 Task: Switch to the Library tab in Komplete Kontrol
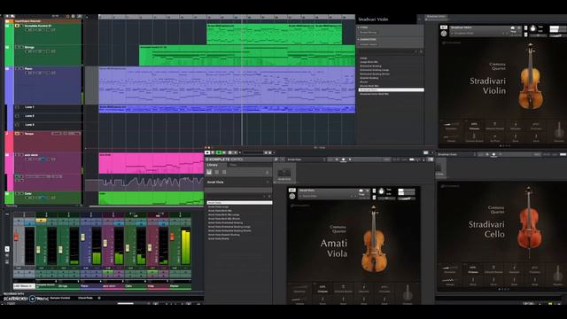coord(213,165)
